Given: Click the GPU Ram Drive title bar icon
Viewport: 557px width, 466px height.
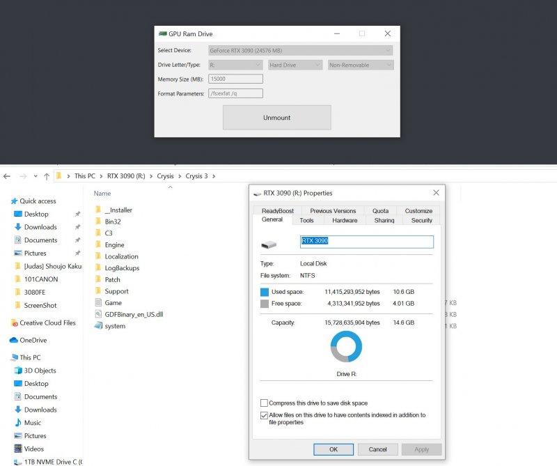Looking at the screenshot, I should tap(163, 33).
